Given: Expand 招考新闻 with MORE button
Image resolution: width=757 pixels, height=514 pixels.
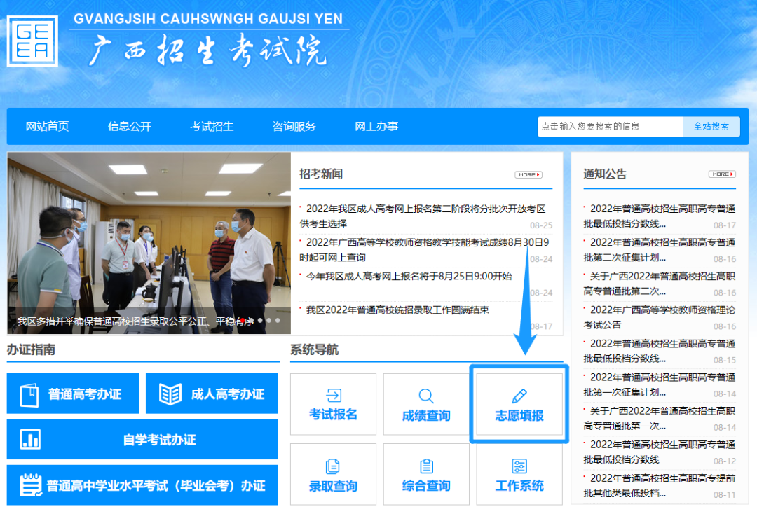Looking at the screenshot, I should point(528,174).
